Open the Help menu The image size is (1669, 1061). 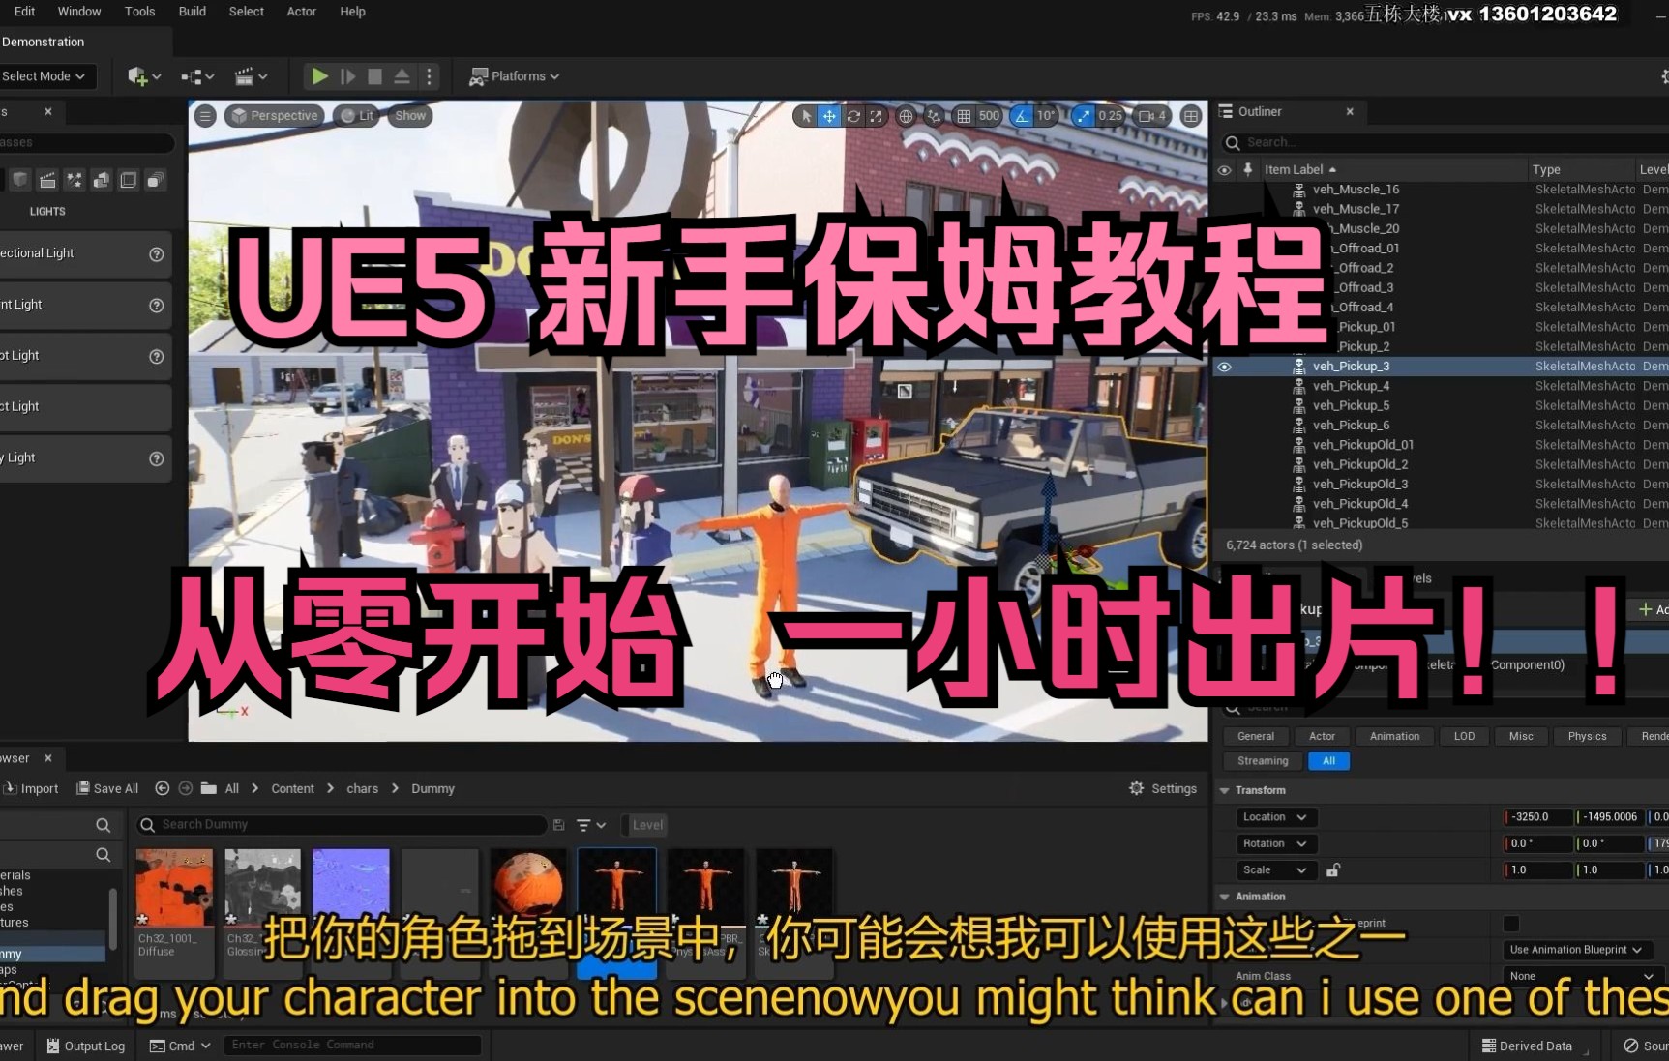[x=352, y=12]
